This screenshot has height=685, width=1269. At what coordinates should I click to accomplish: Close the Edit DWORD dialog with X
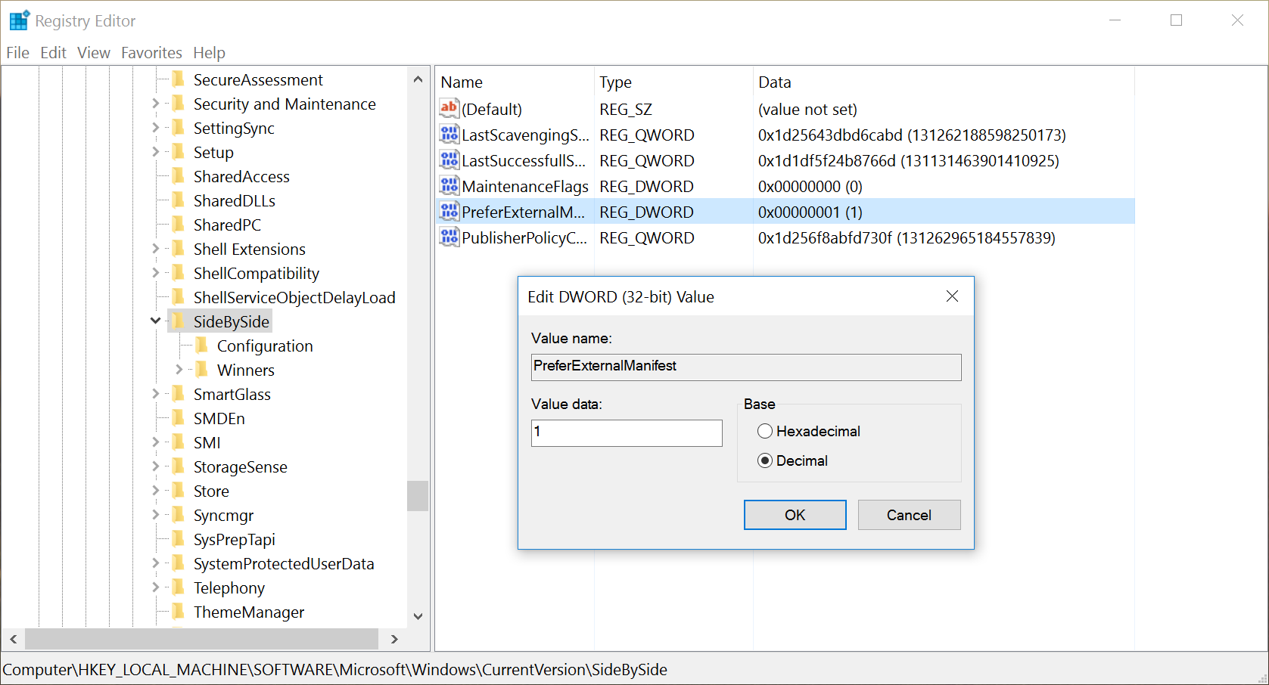coord(952,296)
